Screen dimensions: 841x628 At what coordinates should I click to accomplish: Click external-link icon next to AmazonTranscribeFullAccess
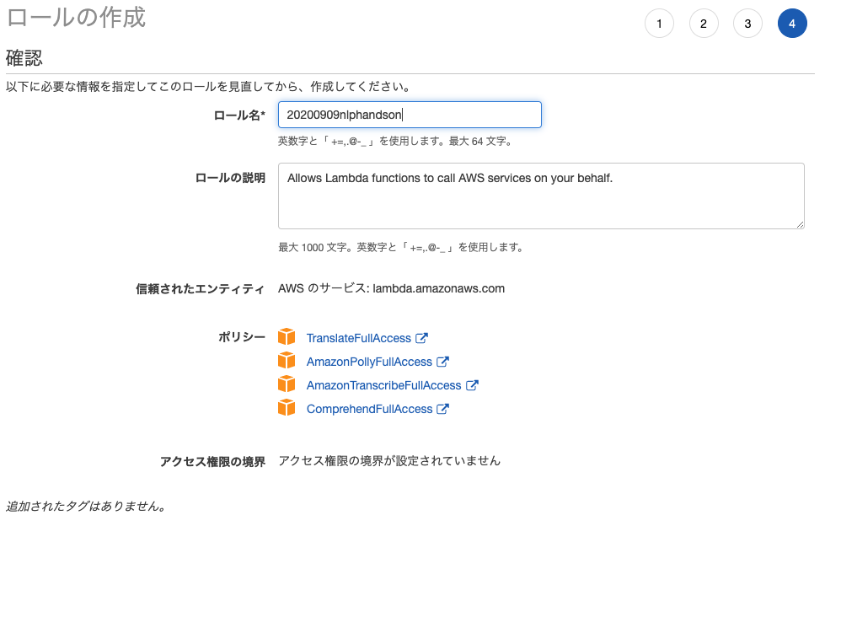coord(472,385)
